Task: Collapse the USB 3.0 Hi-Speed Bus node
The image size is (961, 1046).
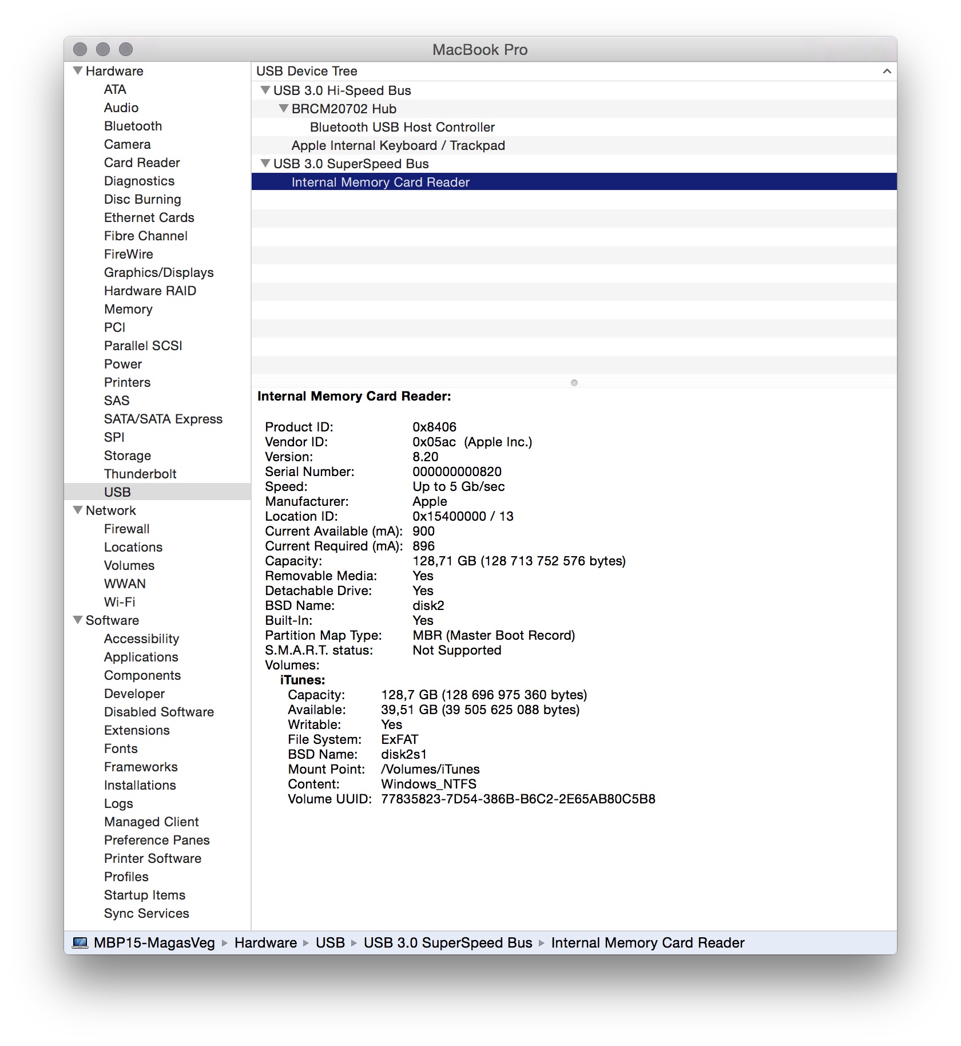Action: click(x=265, y=90)
